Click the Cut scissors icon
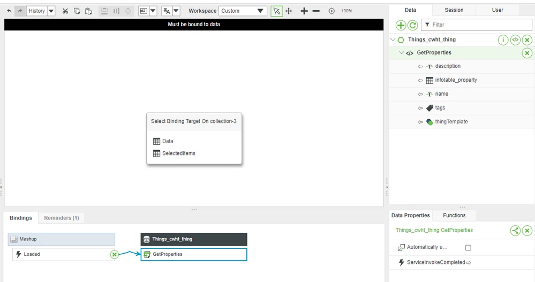Image resolution: width=535 pixels, height=282 pixels. [x=65, y=11]
